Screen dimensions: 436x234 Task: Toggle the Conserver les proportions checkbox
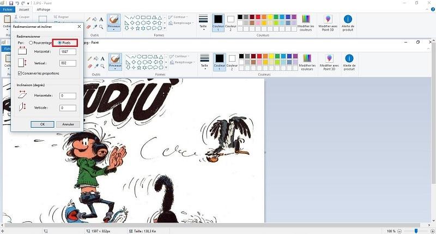coord(20,74)
